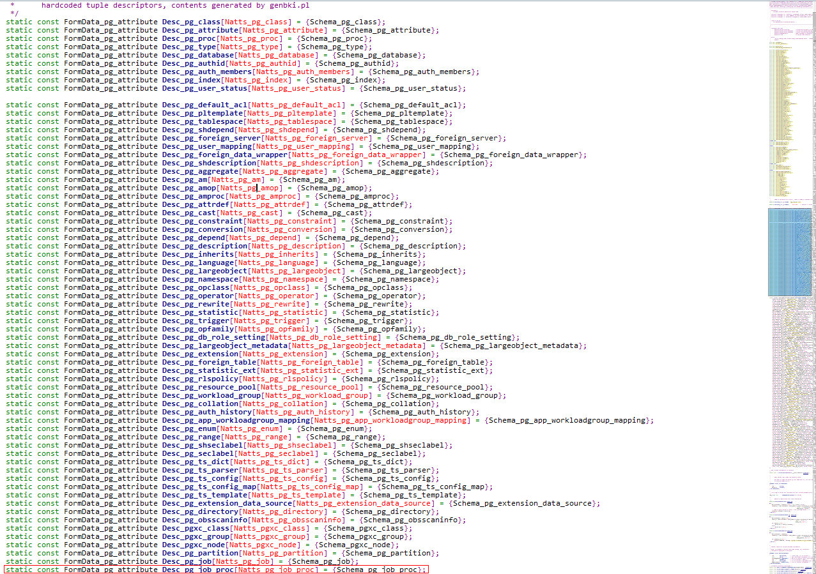Click Desc_pg_language array name

pyautogui.click(x=198, y=262)
